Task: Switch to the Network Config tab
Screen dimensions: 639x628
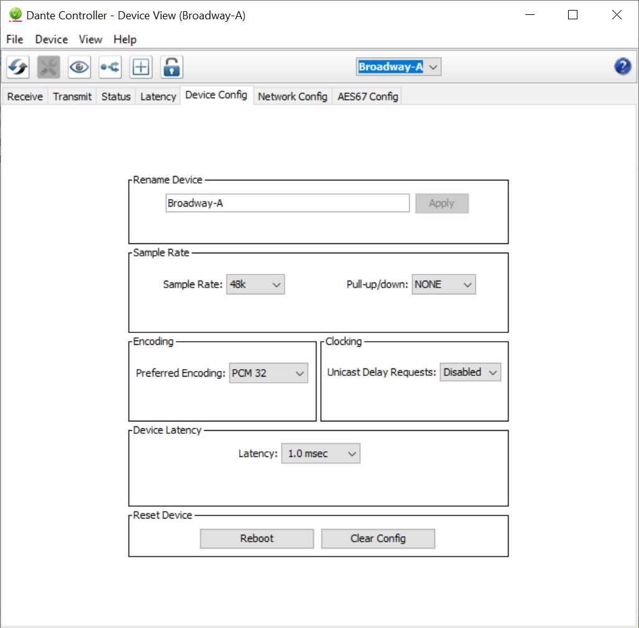Action: (293, 96)
